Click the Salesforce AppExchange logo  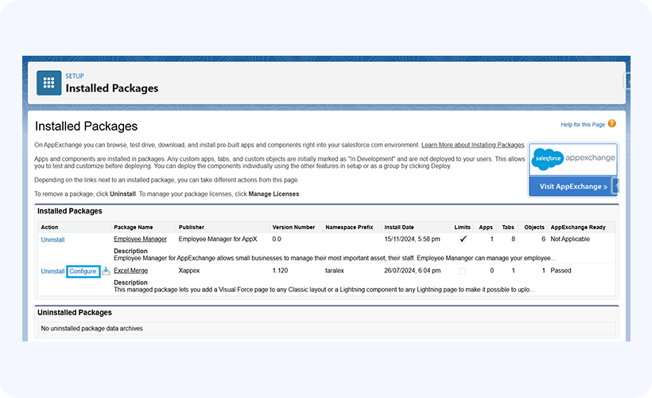(x=574, y=158)
